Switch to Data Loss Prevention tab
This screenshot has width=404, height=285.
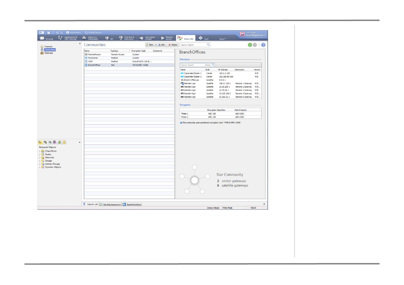[91, 38]
